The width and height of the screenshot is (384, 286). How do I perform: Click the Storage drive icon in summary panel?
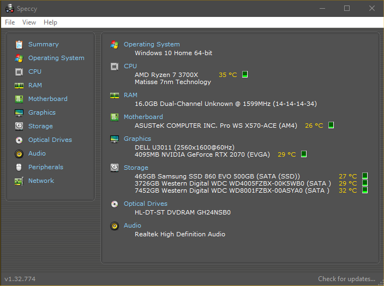(x=115, y=168)
